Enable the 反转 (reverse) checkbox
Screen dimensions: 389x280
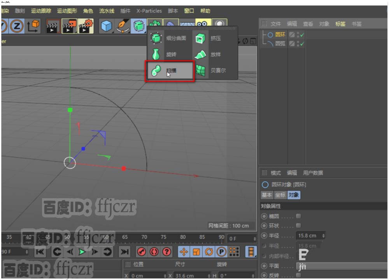(298, 275)
